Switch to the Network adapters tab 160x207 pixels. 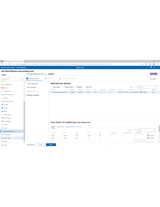(x=70, y=127)
